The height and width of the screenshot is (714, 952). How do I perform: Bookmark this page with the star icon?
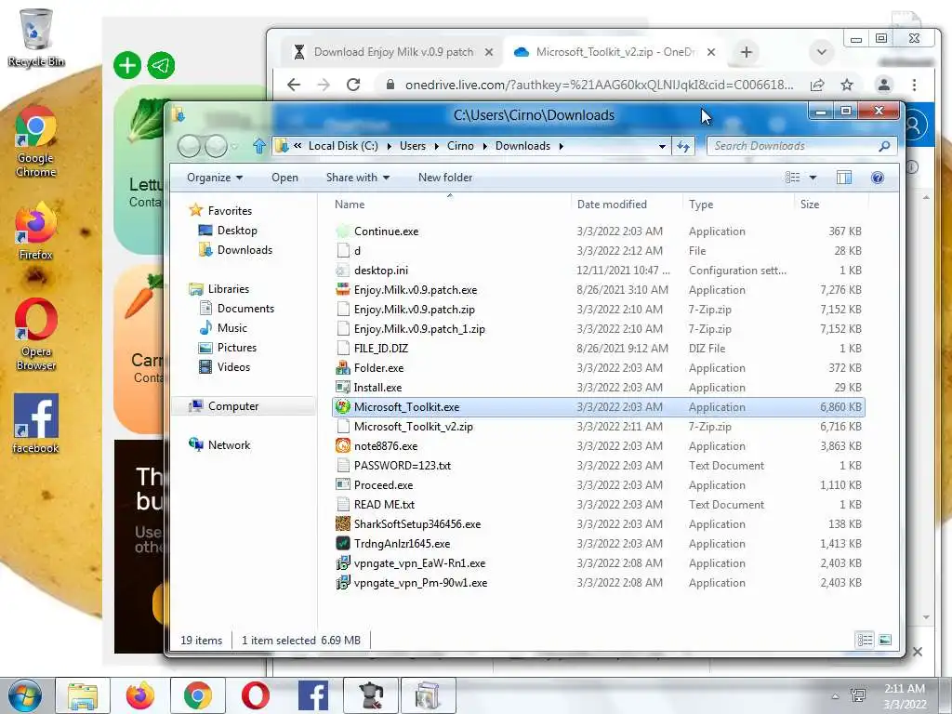click(847, 85)
